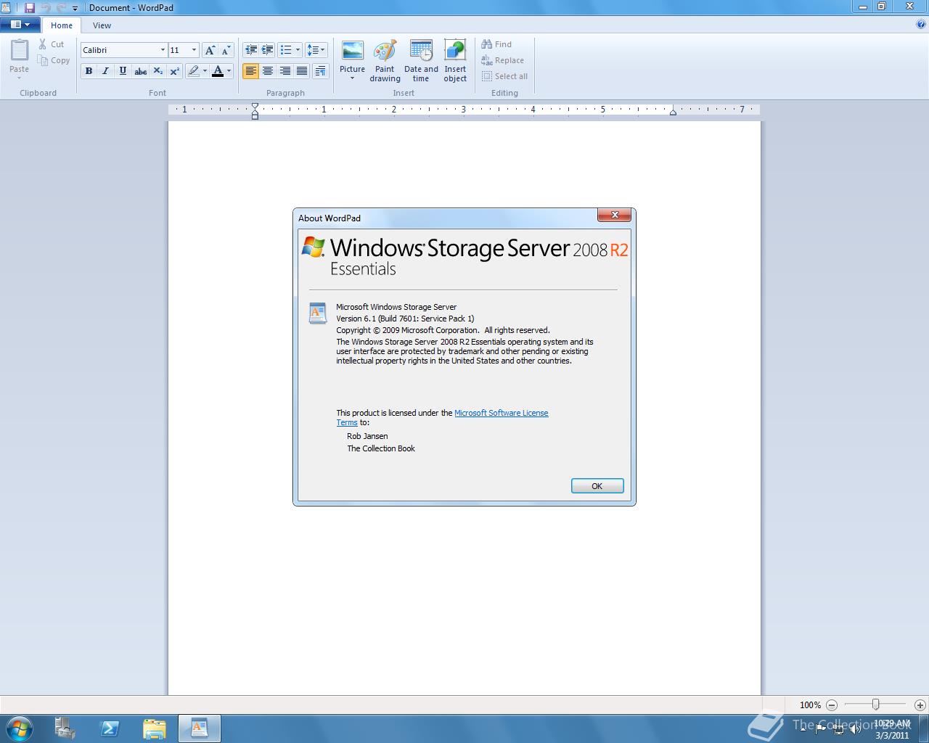Click the Cut scissors button
The width and height of the screenshot is (929, 743).
(x=52, y=44)
